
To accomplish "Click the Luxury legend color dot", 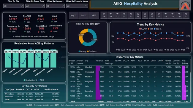I will [x=79, y=51].
